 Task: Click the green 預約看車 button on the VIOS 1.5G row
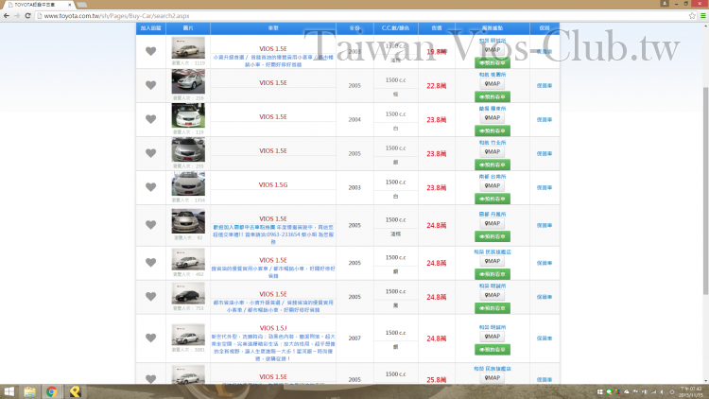click(493, 199)
